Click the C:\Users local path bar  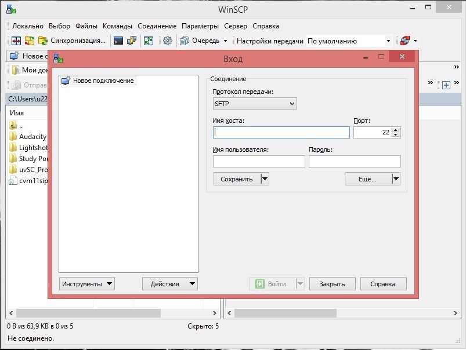(27, 99)
